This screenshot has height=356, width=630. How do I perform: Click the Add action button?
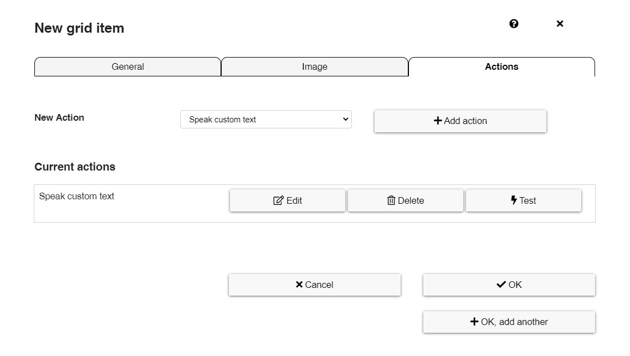(x=460, y=121)
